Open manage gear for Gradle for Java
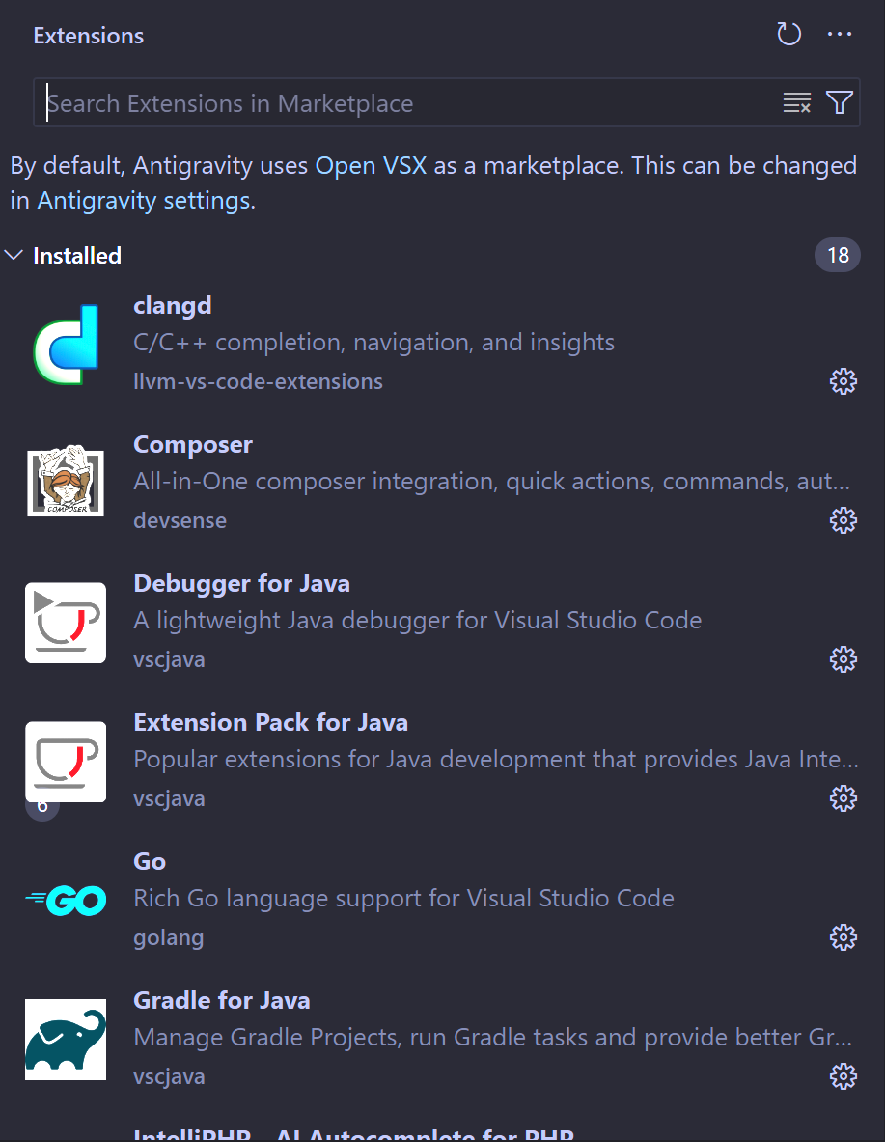This screenshot has width=885, height=1142. (843, 1076)
